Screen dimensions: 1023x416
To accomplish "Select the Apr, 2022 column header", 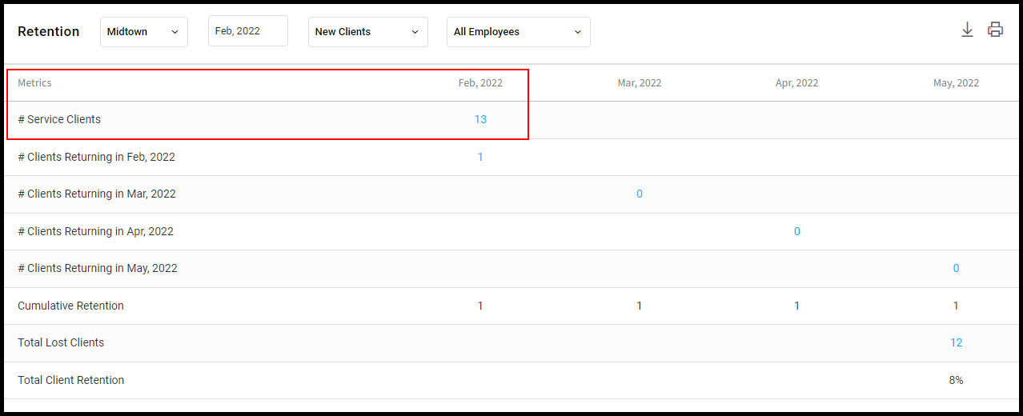I will click(797, 83).
